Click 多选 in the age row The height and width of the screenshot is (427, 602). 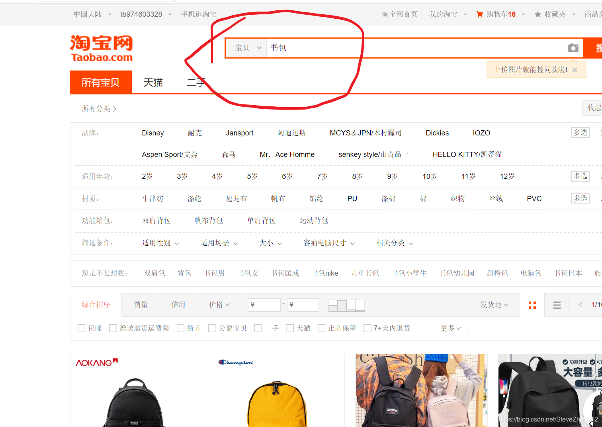point(580,176)
